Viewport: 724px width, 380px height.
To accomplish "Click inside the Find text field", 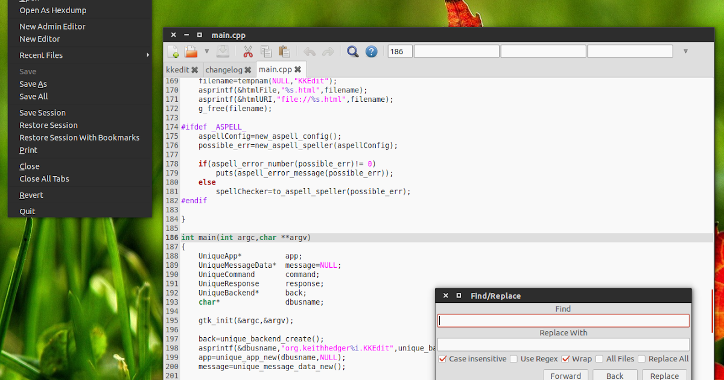I will pyautogui.click(x=563, y=320).
